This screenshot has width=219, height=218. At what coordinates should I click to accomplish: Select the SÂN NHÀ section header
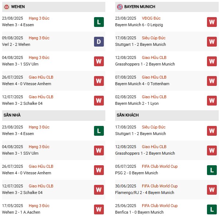click(x=12, y=115)
